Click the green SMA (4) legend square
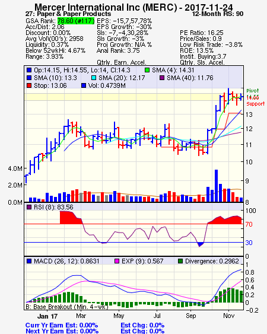The width and height of the screenshot is (267, 334). [x=147, y=70]
